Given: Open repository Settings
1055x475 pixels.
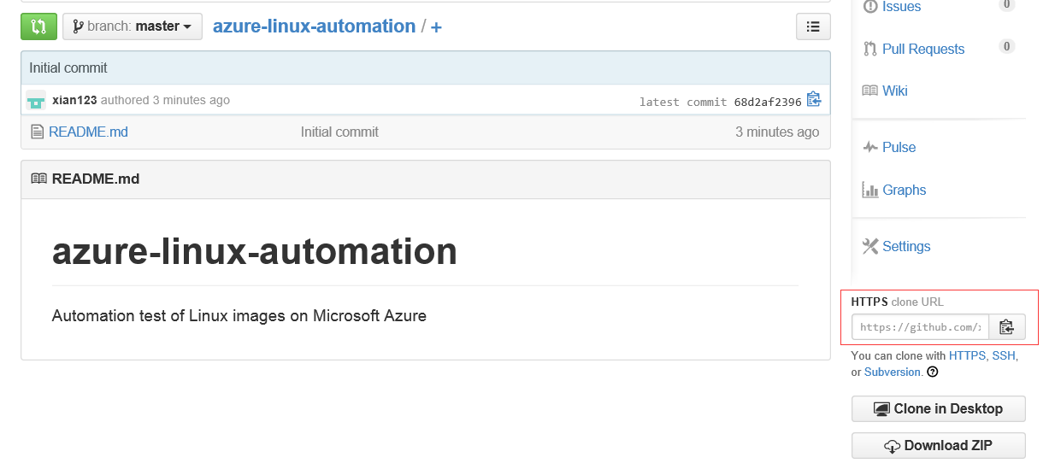Looking at the screenshot, I should click(905, 246).
